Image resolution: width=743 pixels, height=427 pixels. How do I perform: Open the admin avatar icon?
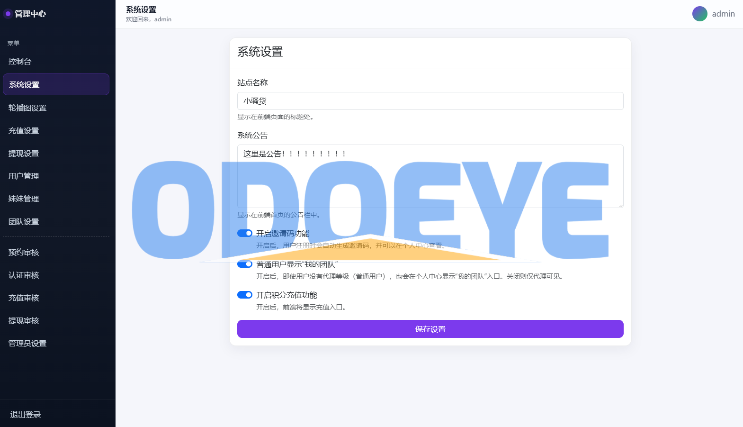coord(699,14)
